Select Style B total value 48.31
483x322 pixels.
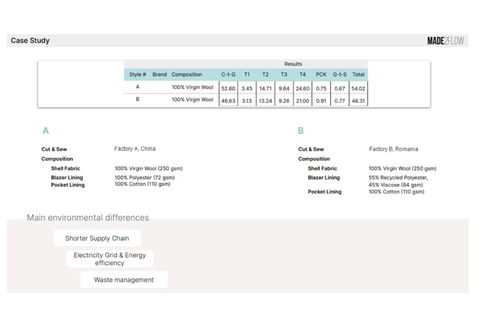(358, 101)
